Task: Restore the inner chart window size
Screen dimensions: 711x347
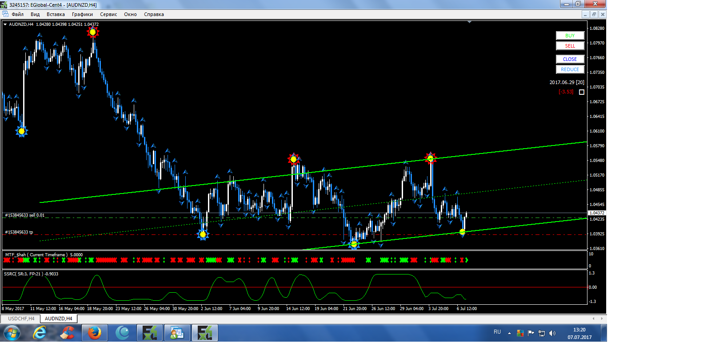Action: point(594,14)
